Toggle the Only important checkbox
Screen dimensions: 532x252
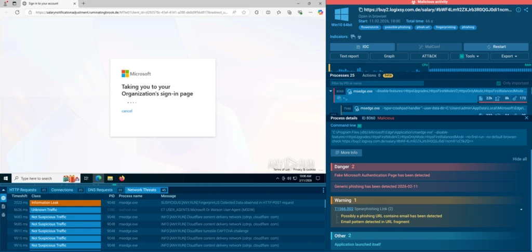498,83
